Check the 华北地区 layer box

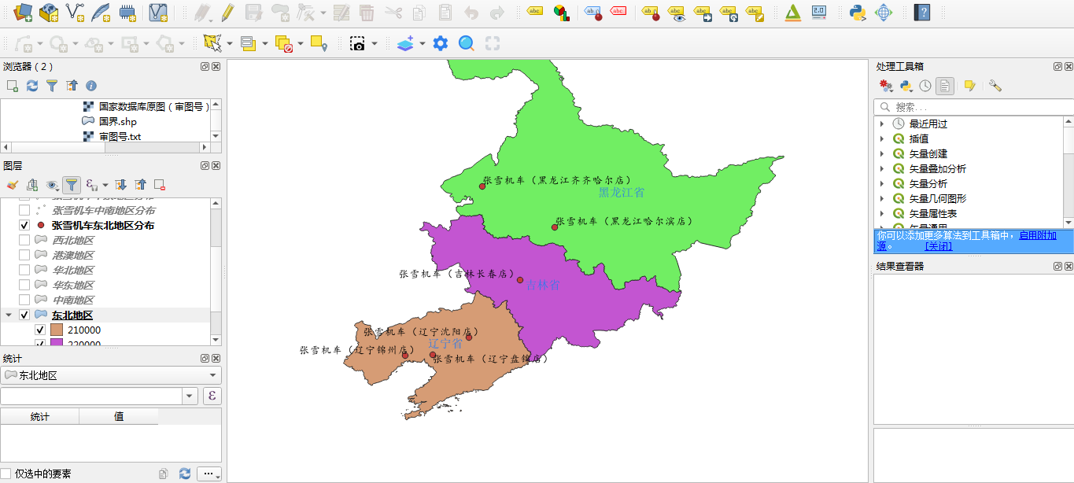24,270
